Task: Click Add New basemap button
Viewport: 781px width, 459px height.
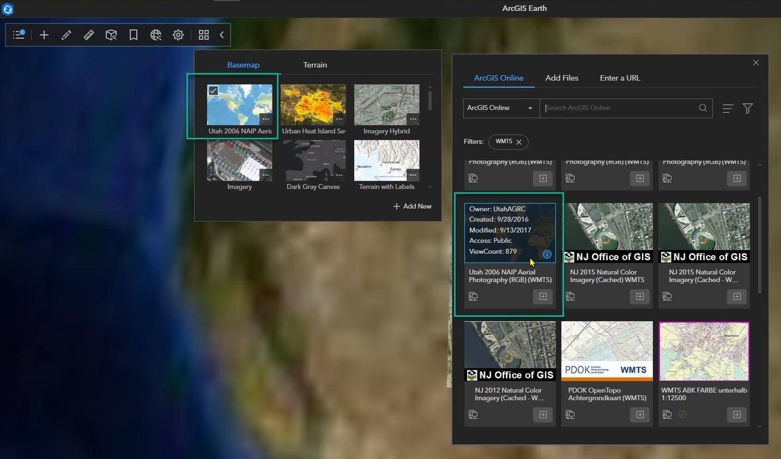Action: [x=413, y=206]
